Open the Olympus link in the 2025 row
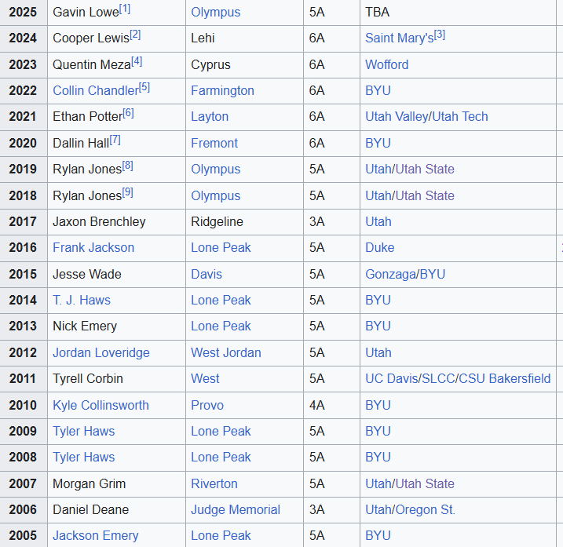 (215, 13)
